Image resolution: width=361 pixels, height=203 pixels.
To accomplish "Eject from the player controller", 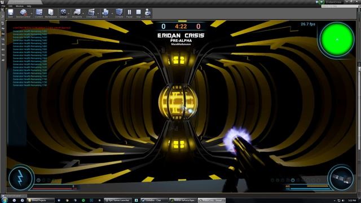I will [x=148, y=13].
